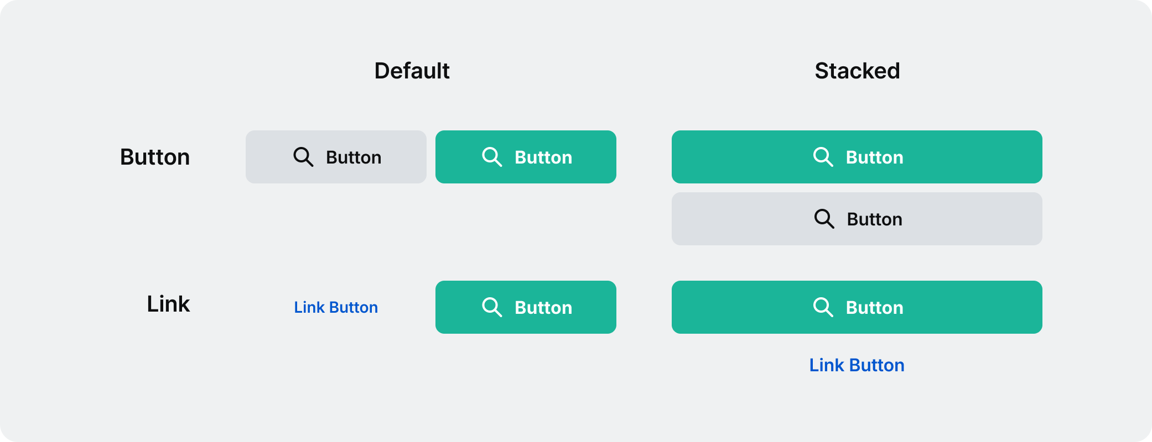Click magnifier icon in gray Stacked button
1152x442 pixels.
(824, 219)
